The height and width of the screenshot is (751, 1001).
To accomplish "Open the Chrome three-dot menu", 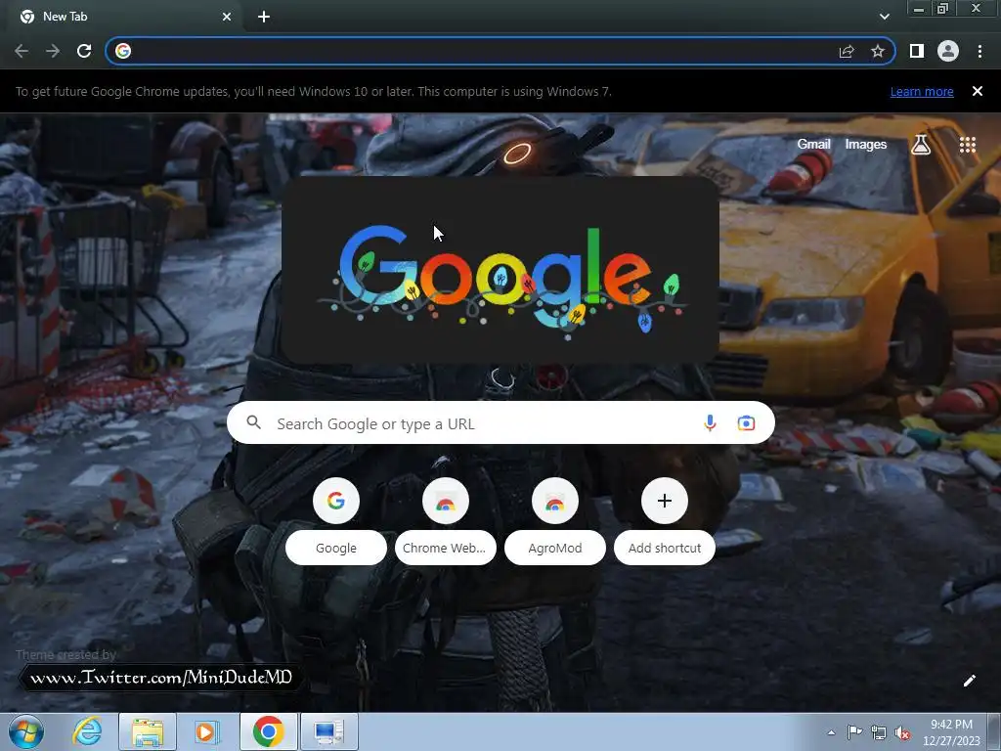I will point(979,51).
